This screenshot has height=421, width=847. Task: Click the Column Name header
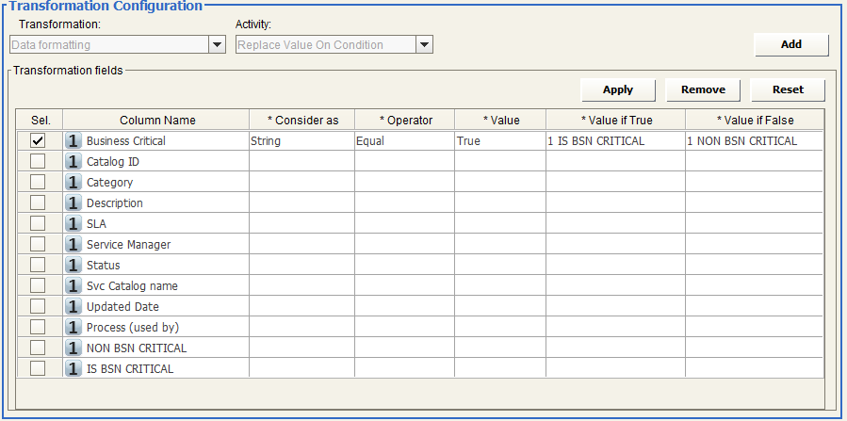click(x=157, y=121)
